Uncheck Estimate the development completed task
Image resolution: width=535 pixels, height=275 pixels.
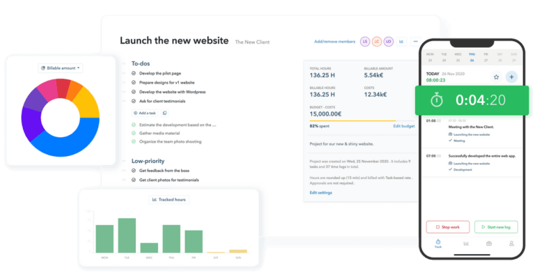[x=134, y=125]
